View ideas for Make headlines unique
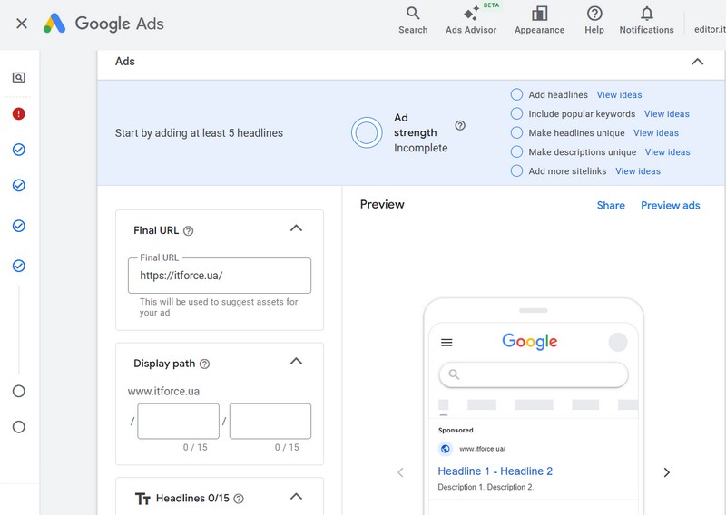726x515 pixels. 656,133
